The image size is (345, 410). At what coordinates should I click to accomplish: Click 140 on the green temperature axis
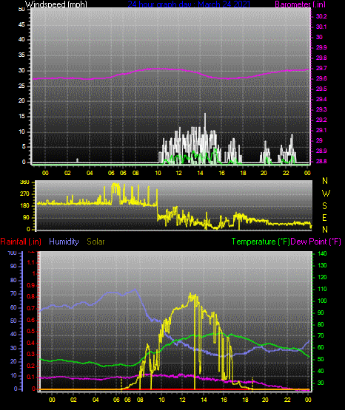[x=322, y=253]
